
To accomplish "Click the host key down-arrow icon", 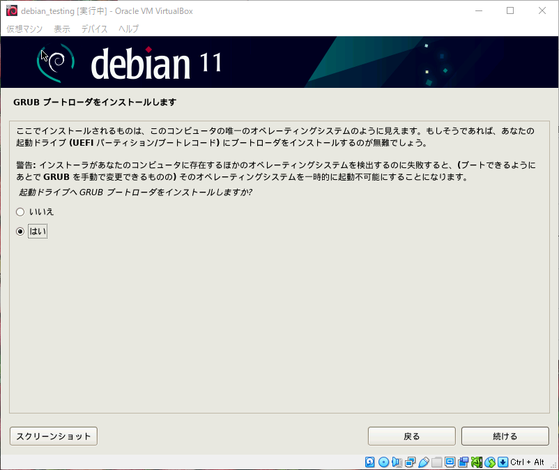I will pos(503,462).
